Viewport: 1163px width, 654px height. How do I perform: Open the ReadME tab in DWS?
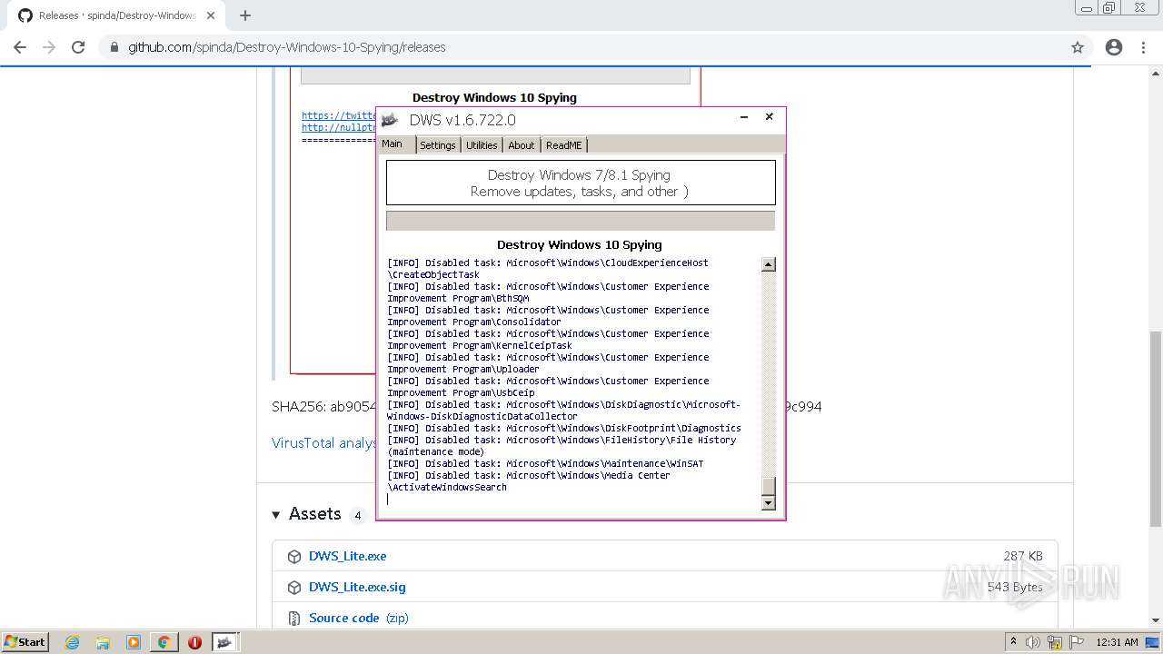point(564,145)
